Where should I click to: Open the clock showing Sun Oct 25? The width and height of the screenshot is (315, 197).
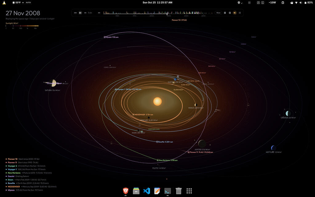[x=157, y=2]
